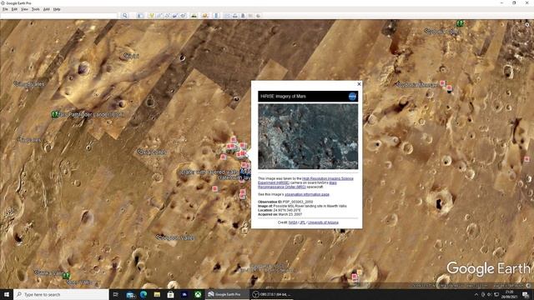
Task: Open the Tools menu
Action: [35, 9]
